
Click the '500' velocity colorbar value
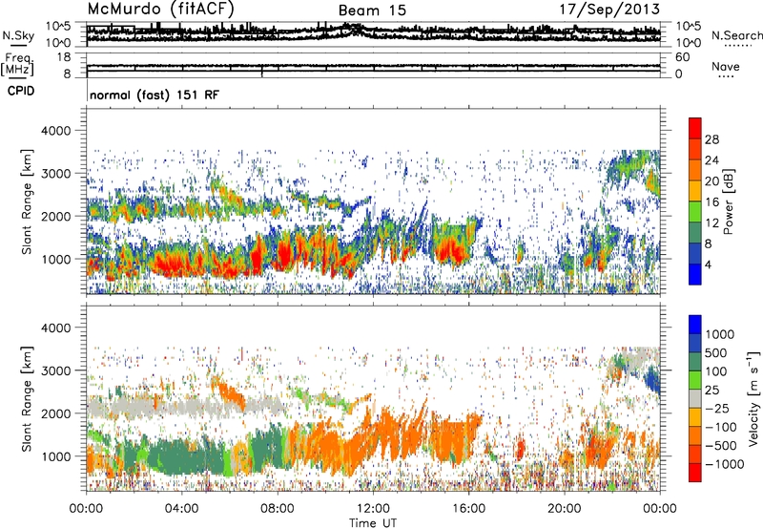[716, 353]
